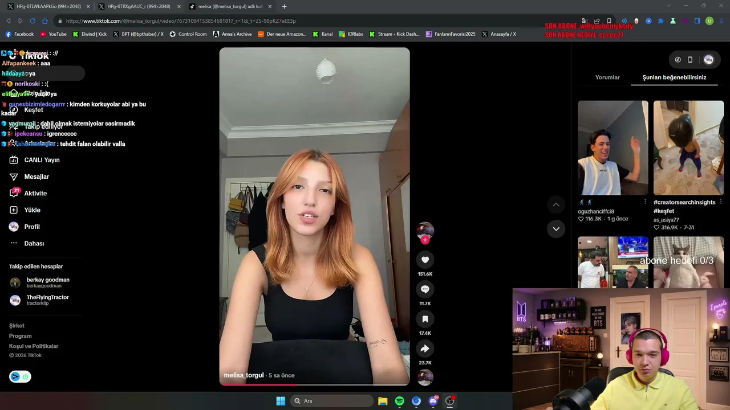Viewport: 730px width, 410px height.
Task: Open the page share icon in address bar
Action: pos(597,21)
